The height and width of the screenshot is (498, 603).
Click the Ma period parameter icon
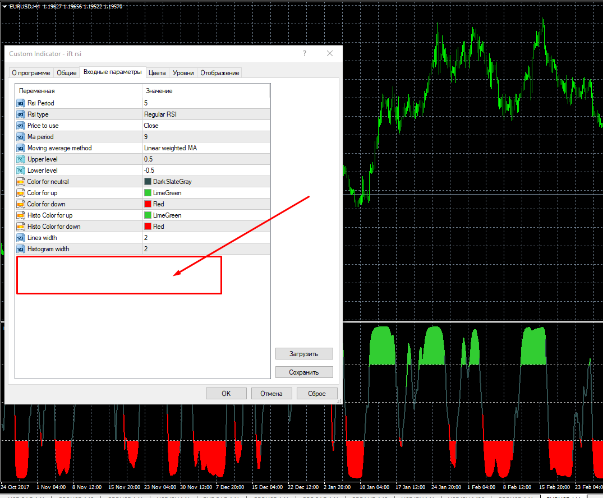[21, 136]
